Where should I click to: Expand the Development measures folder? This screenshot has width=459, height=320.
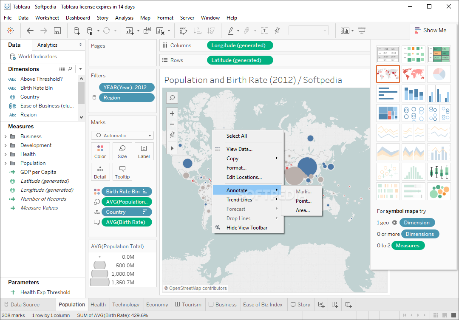click(x=5, y=145)
